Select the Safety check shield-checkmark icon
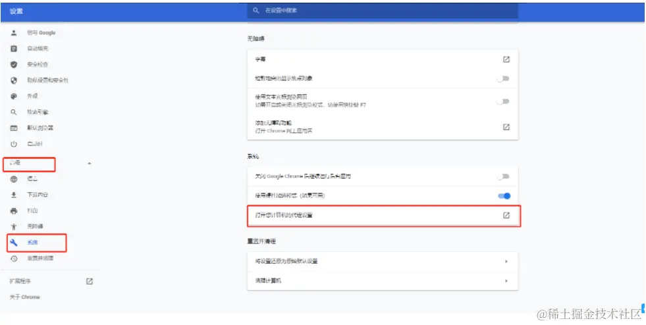646x325 pixels. point(14,64)
